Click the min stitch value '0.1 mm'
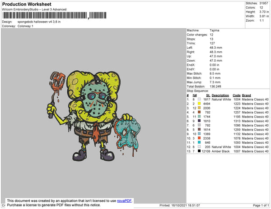271x209 pixels. click(x=215, y=78)
